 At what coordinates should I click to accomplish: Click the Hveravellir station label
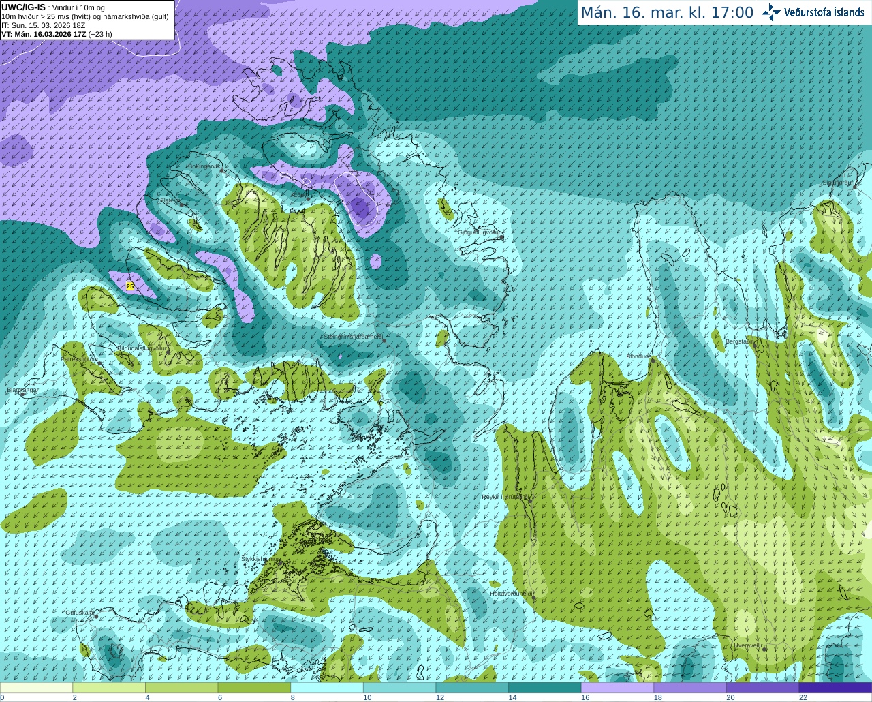point(748,645)
